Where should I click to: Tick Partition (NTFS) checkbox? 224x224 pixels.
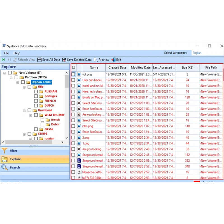[17, 77]
